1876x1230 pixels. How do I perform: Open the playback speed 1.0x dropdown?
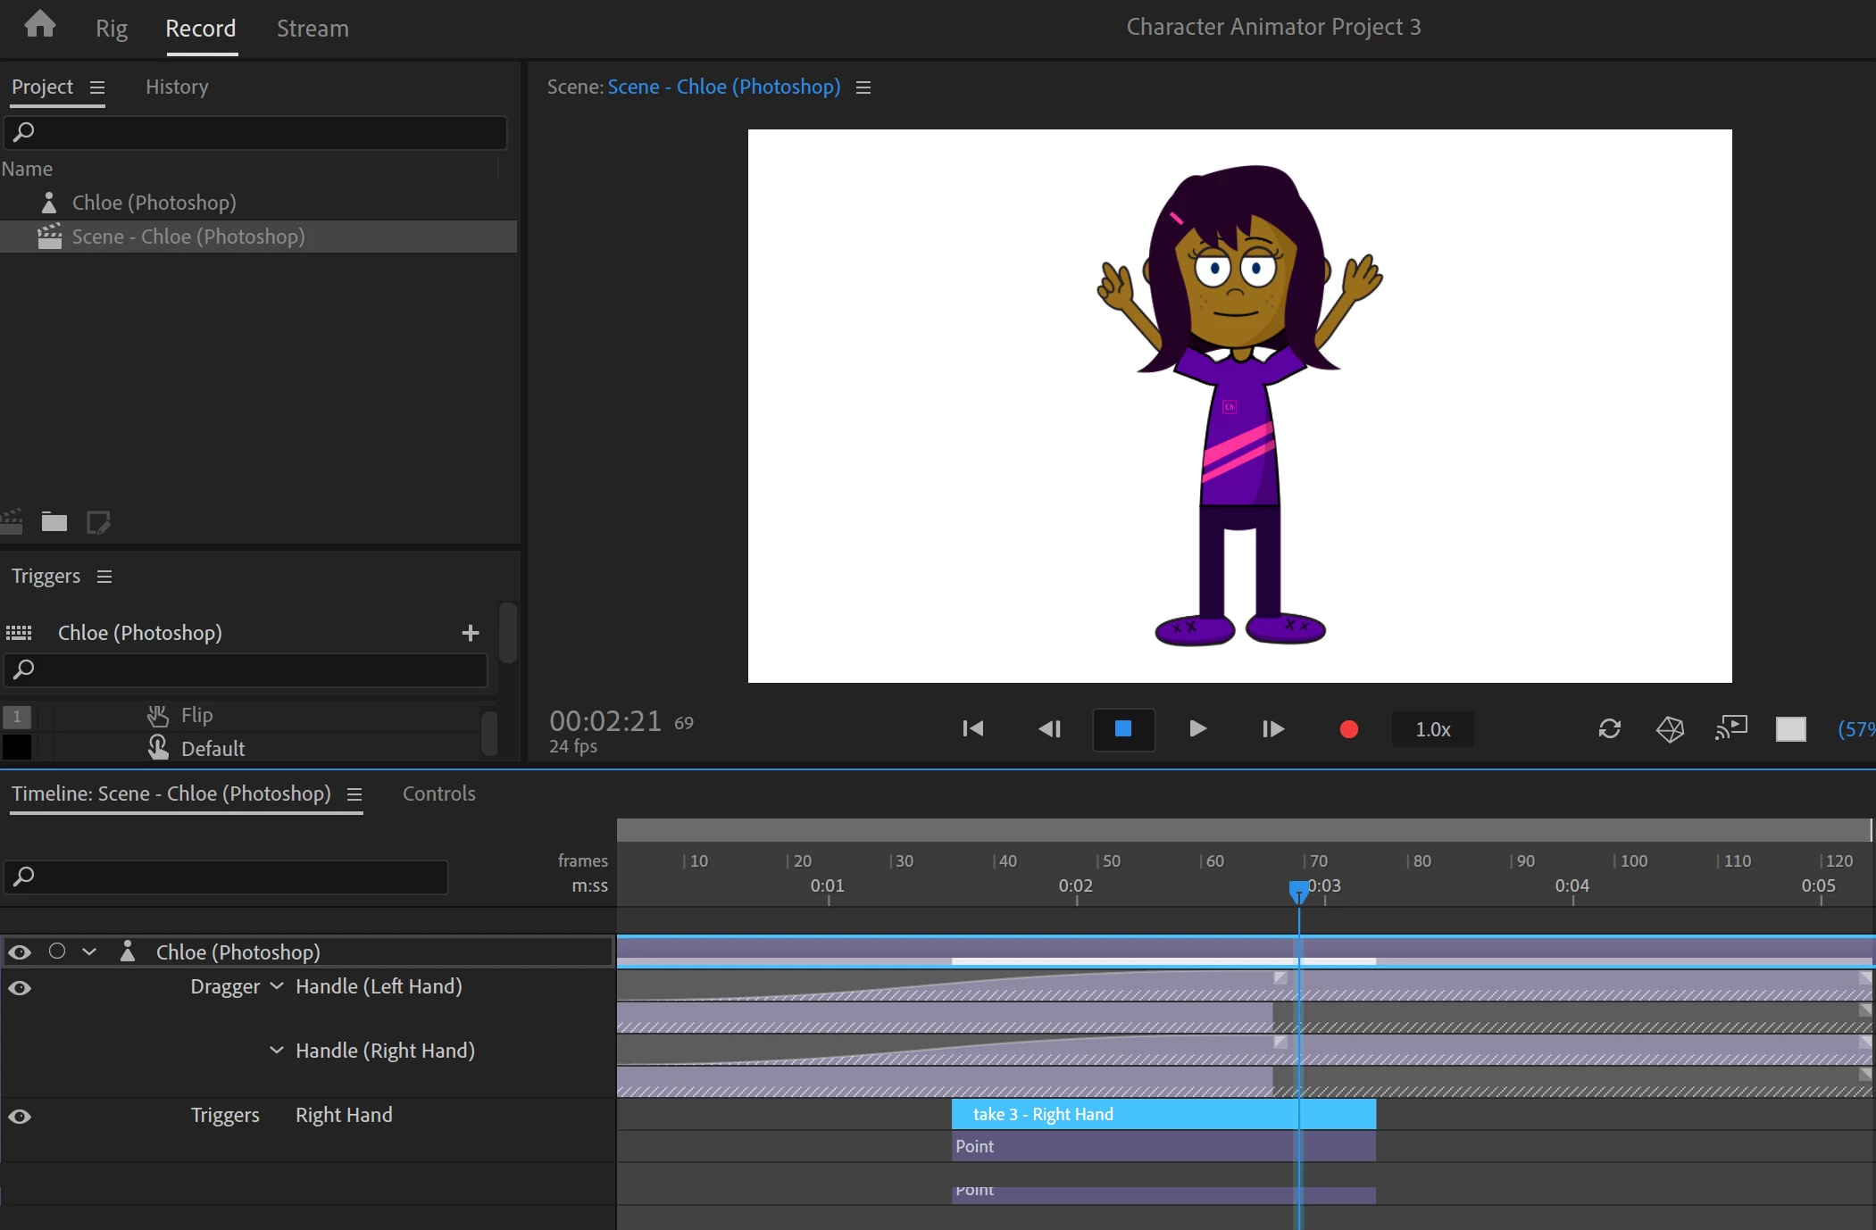(1432, 729)
